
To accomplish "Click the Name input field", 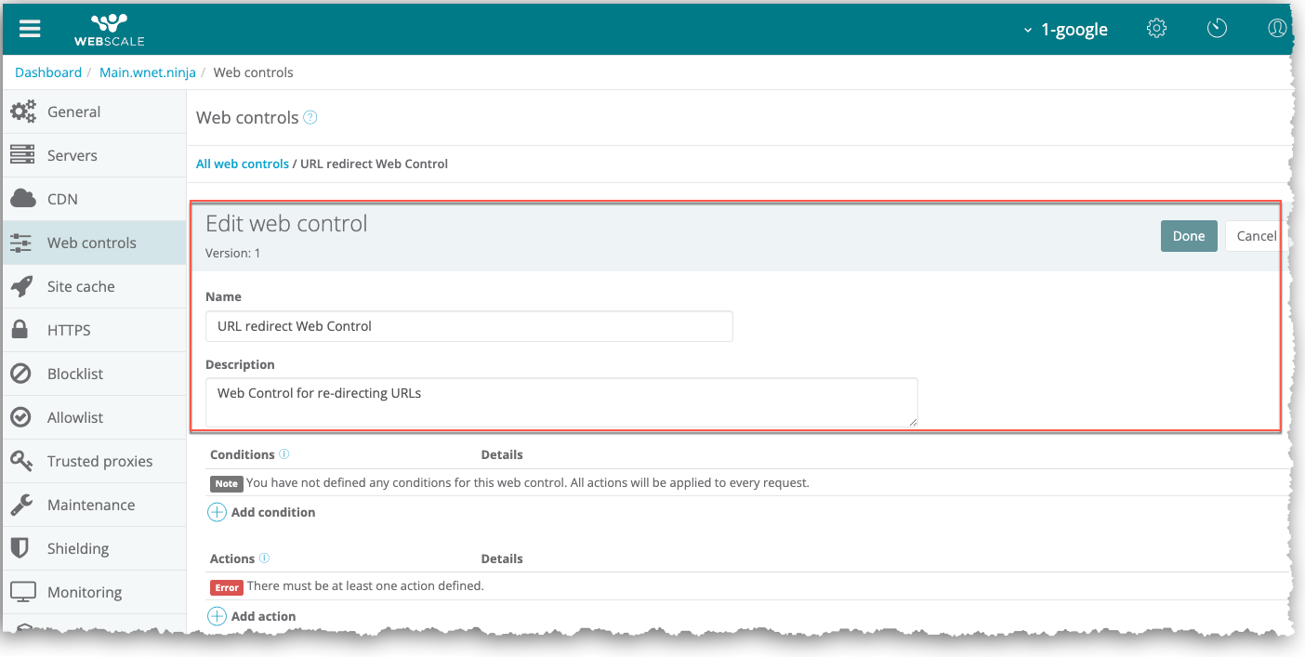I will coord(468,326).
